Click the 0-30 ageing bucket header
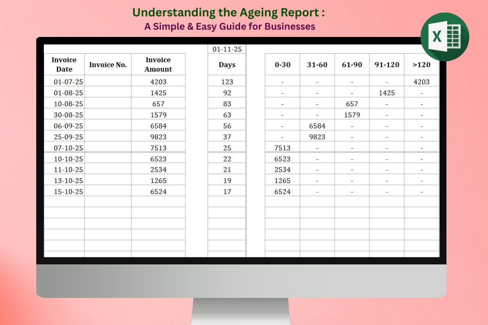 [x=283, y=65]
